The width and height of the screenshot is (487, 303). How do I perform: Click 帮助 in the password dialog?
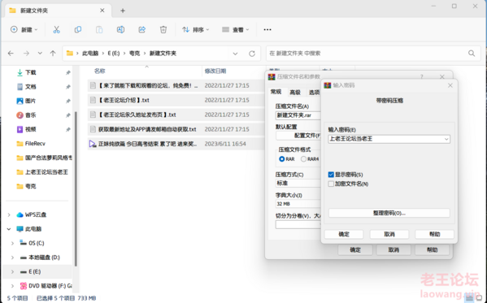click(x=434, y=234)
